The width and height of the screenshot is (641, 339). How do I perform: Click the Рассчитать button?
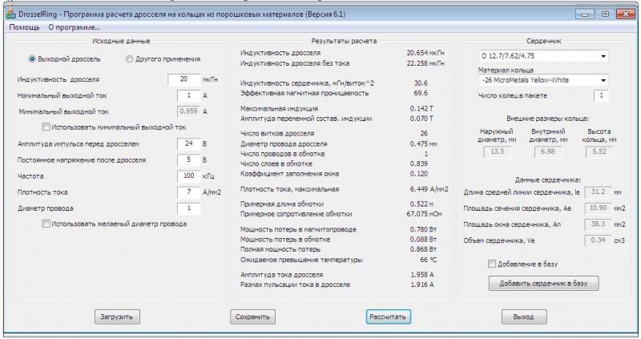(x=389, y=317)
